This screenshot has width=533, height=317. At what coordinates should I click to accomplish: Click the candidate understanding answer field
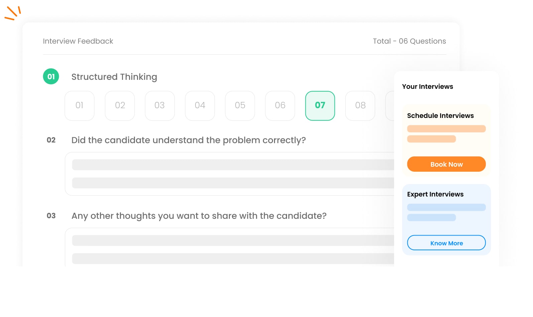230,174
